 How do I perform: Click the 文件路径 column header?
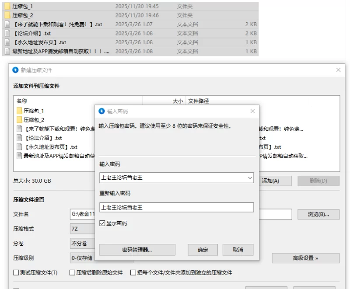tap(199, 101)
